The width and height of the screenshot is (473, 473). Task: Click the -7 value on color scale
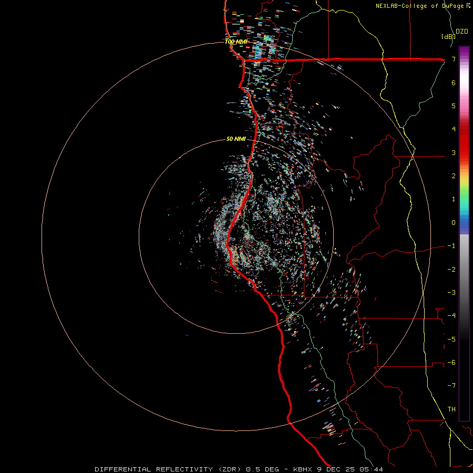[451, 386]
